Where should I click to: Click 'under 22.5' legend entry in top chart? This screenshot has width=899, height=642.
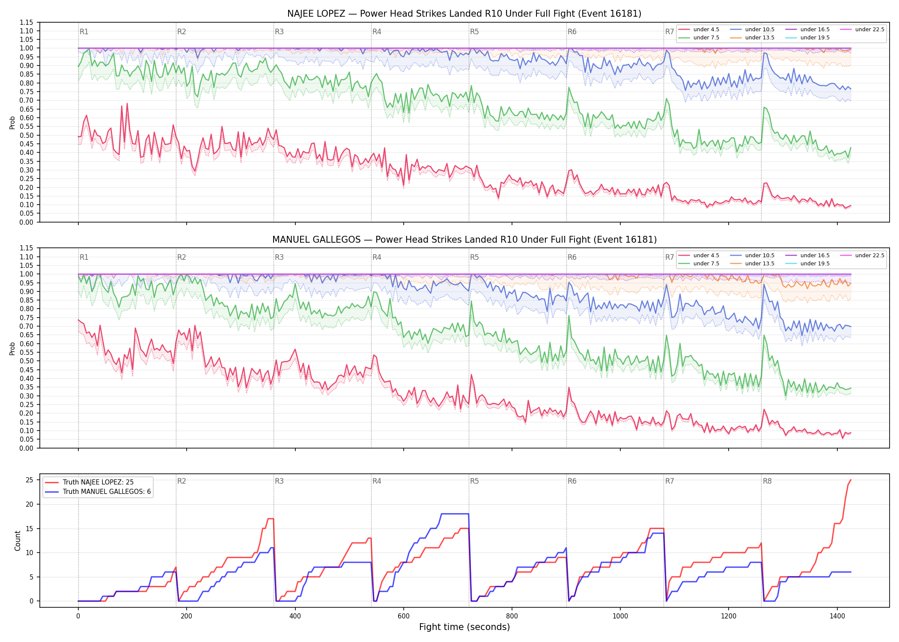862,30
